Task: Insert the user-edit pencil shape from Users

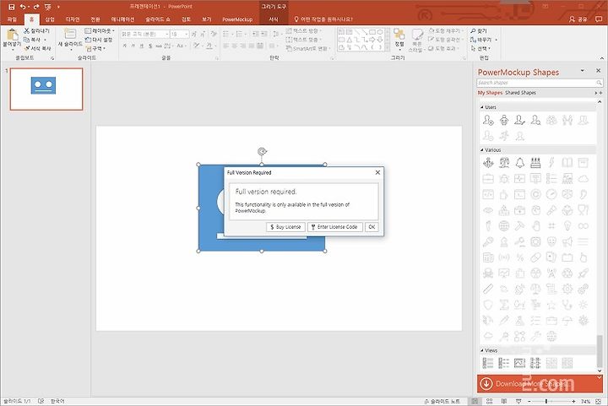Action: pos(520,120)
